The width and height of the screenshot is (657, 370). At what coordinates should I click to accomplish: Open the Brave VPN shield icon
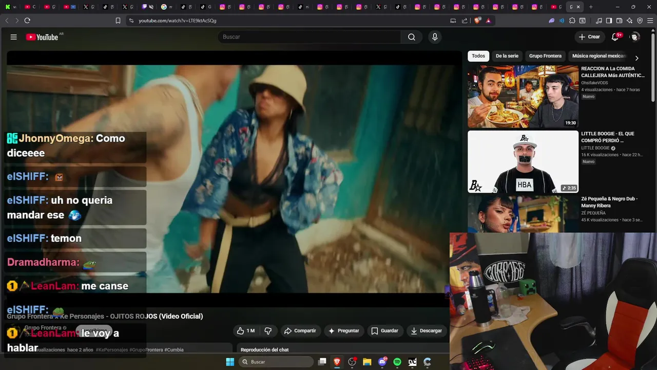point(640,21)
